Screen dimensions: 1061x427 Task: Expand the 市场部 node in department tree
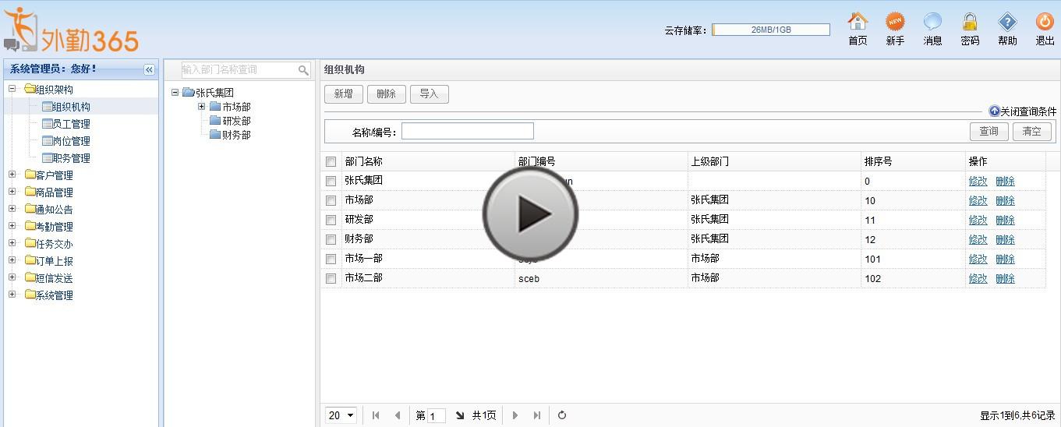click(201, 107)
